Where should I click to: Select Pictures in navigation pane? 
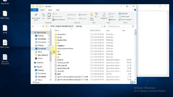click(41, 46)
